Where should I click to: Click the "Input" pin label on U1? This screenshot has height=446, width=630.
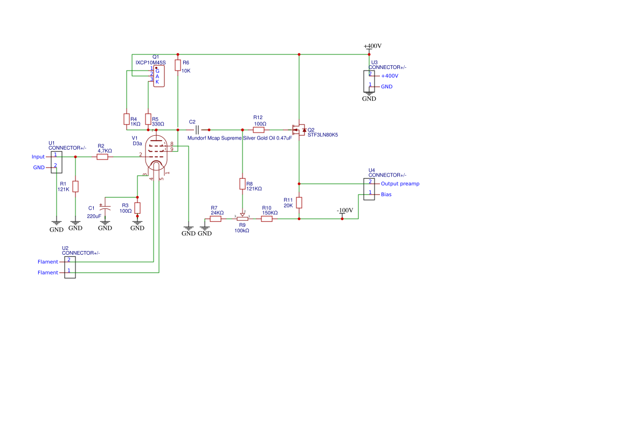pyautogui.click(x=38, y=157)
